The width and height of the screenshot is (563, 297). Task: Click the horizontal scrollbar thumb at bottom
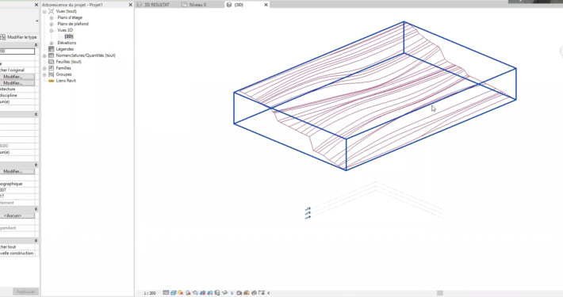[x=440, y=293]
